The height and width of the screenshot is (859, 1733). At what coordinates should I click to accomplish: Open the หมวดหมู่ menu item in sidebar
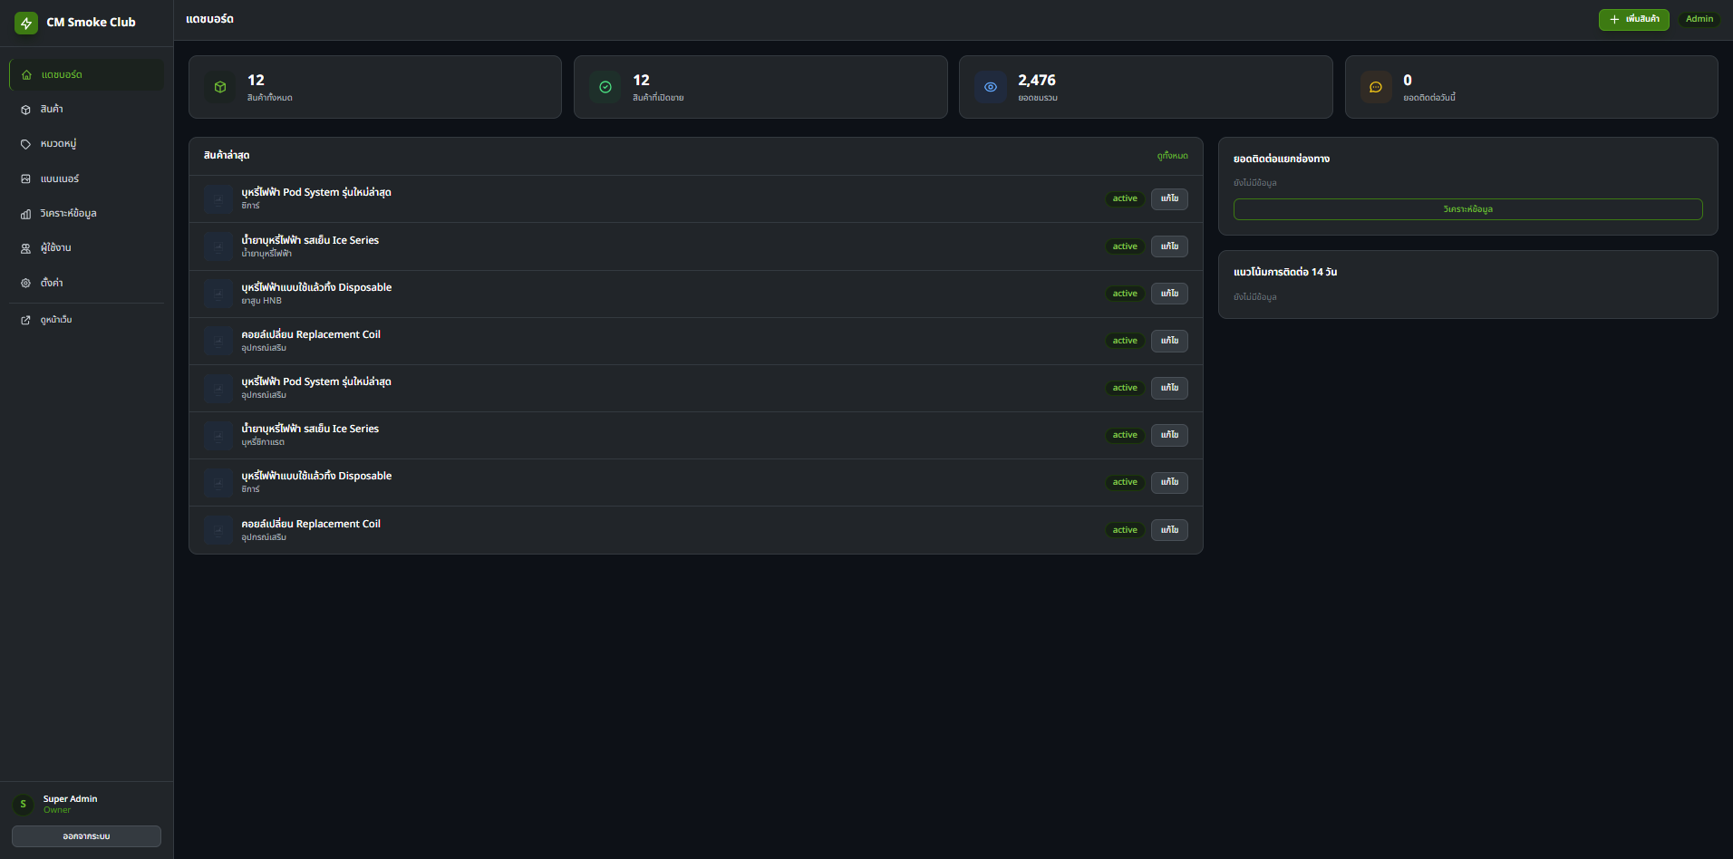(86, 143)
